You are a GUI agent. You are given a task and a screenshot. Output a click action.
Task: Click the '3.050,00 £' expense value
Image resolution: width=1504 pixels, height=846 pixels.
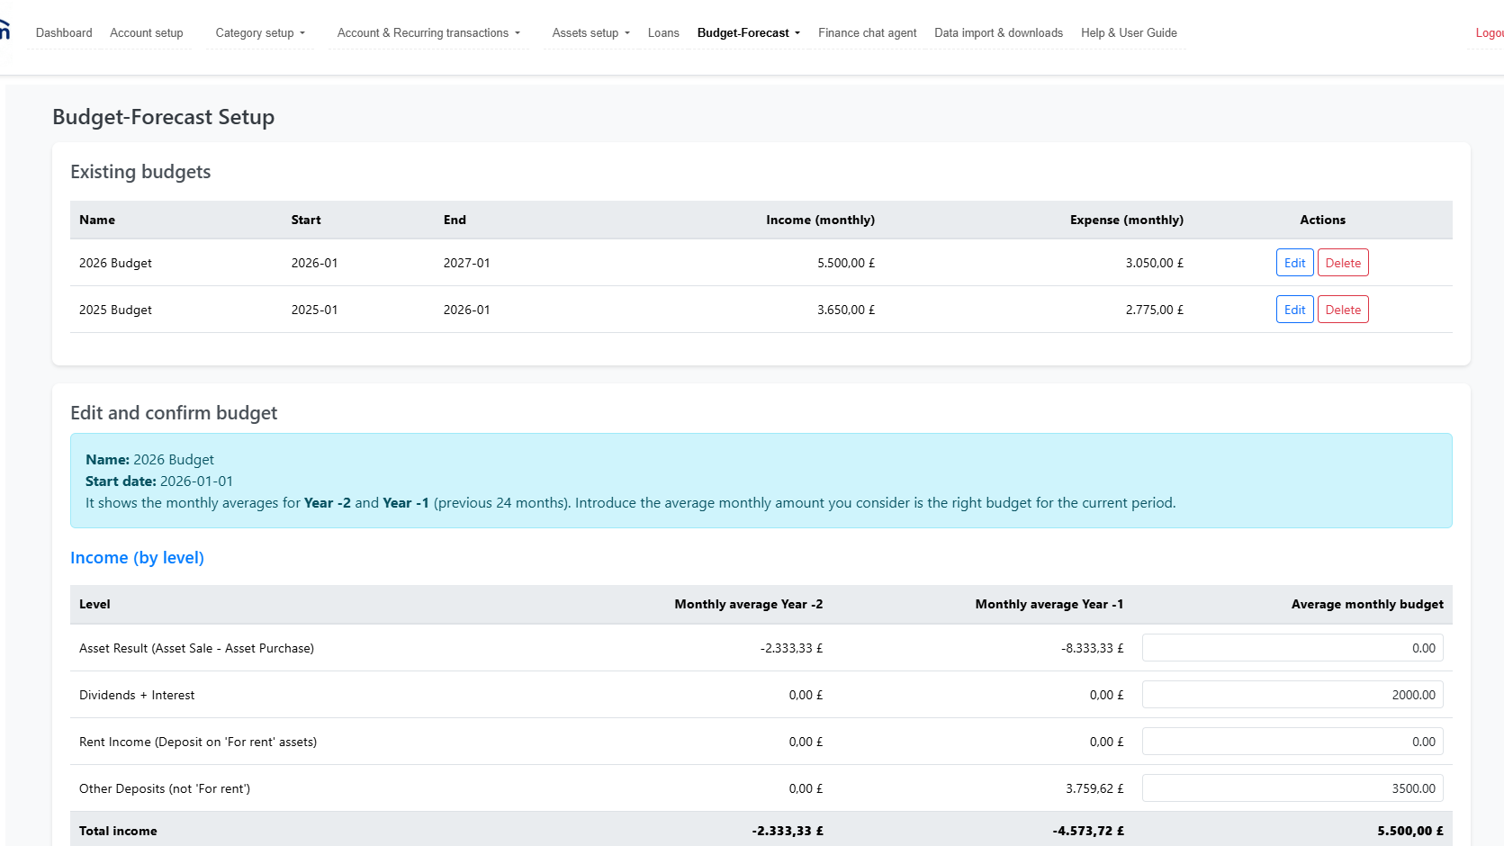point(1154,263)
